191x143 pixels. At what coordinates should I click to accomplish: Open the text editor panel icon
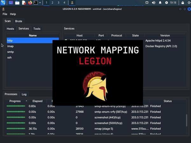pyautogui.click(x=24, y=3)
